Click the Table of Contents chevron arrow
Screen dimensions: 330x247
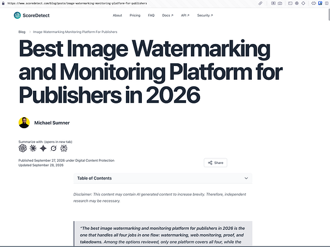246,178
